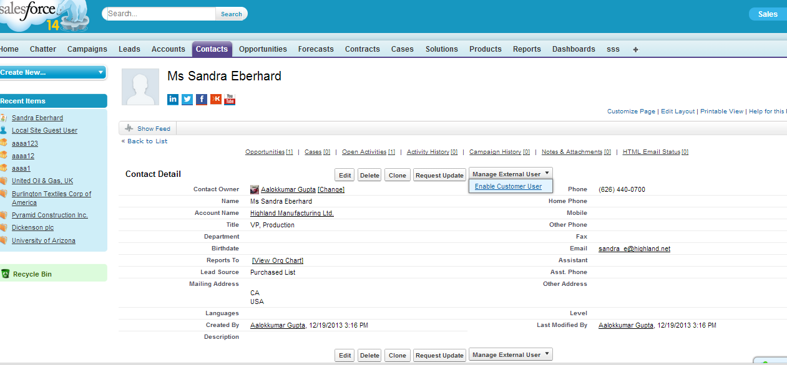Select Enable Customer User option
Screen dimensions: 787x365
click(508, 186)
